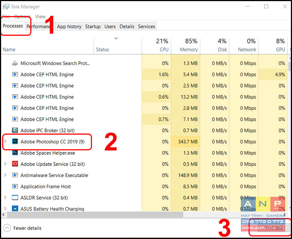Open the Options menu

pos(22,16)
